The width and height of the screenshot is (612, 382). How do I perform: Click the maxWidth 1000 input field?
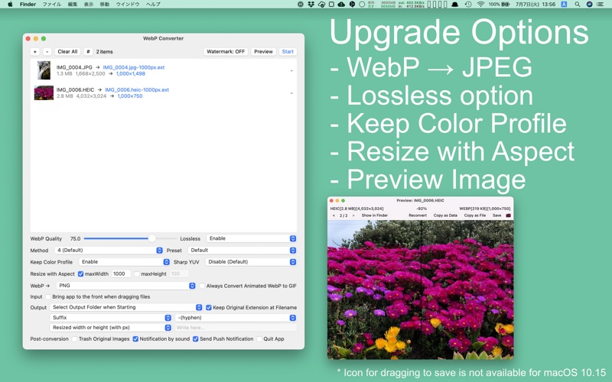[121, 274]
